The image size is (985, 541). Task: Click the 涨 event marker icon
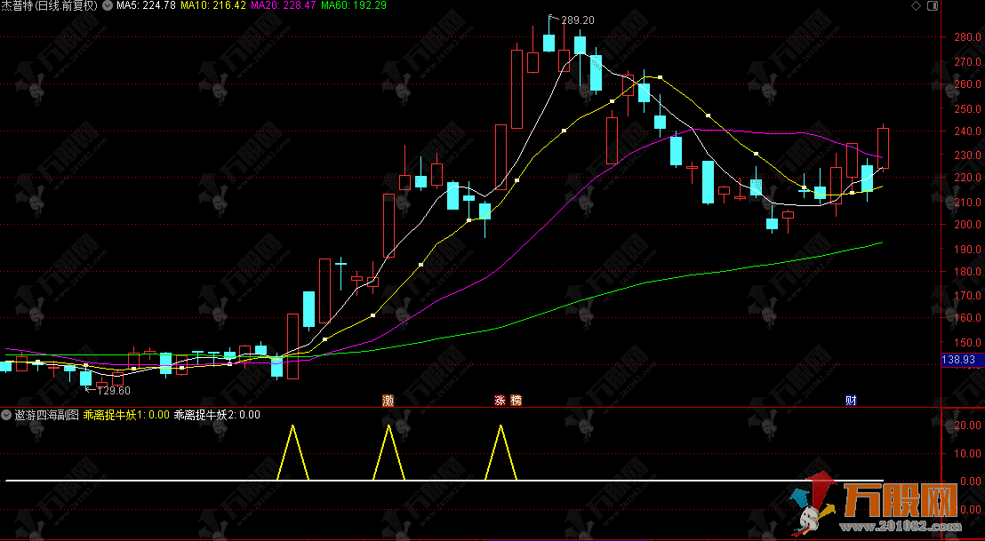(501, 400)
